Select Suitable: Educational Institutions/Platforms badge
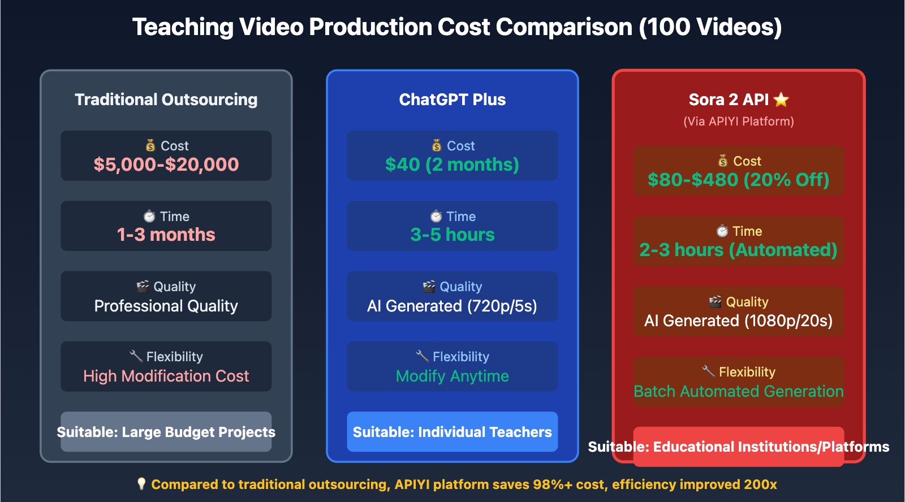 point(739,447)
